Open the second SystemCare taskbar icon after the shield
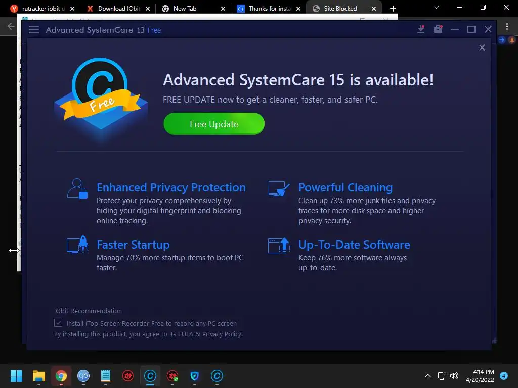This screenshot has width=518, height=388. pos(217,376)
